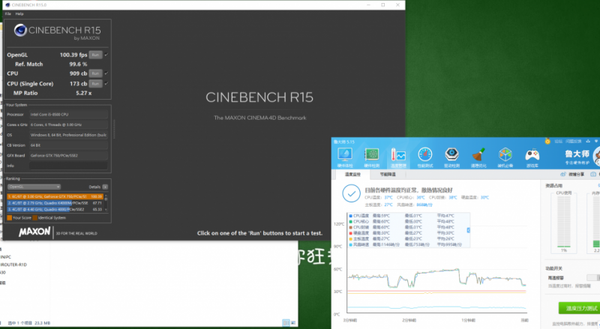
Task: Open game library gamepad icon
Action: (x=532, y=154)
